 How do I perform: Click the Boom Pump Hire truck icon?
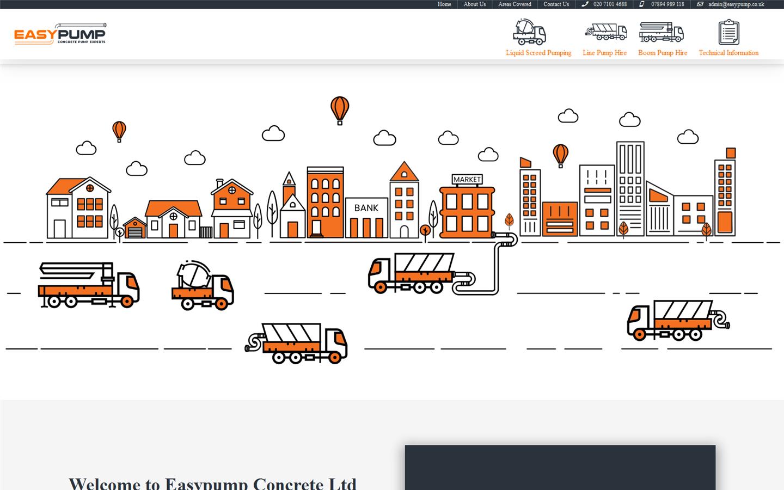pyautogui.click(x=663, y=33)
